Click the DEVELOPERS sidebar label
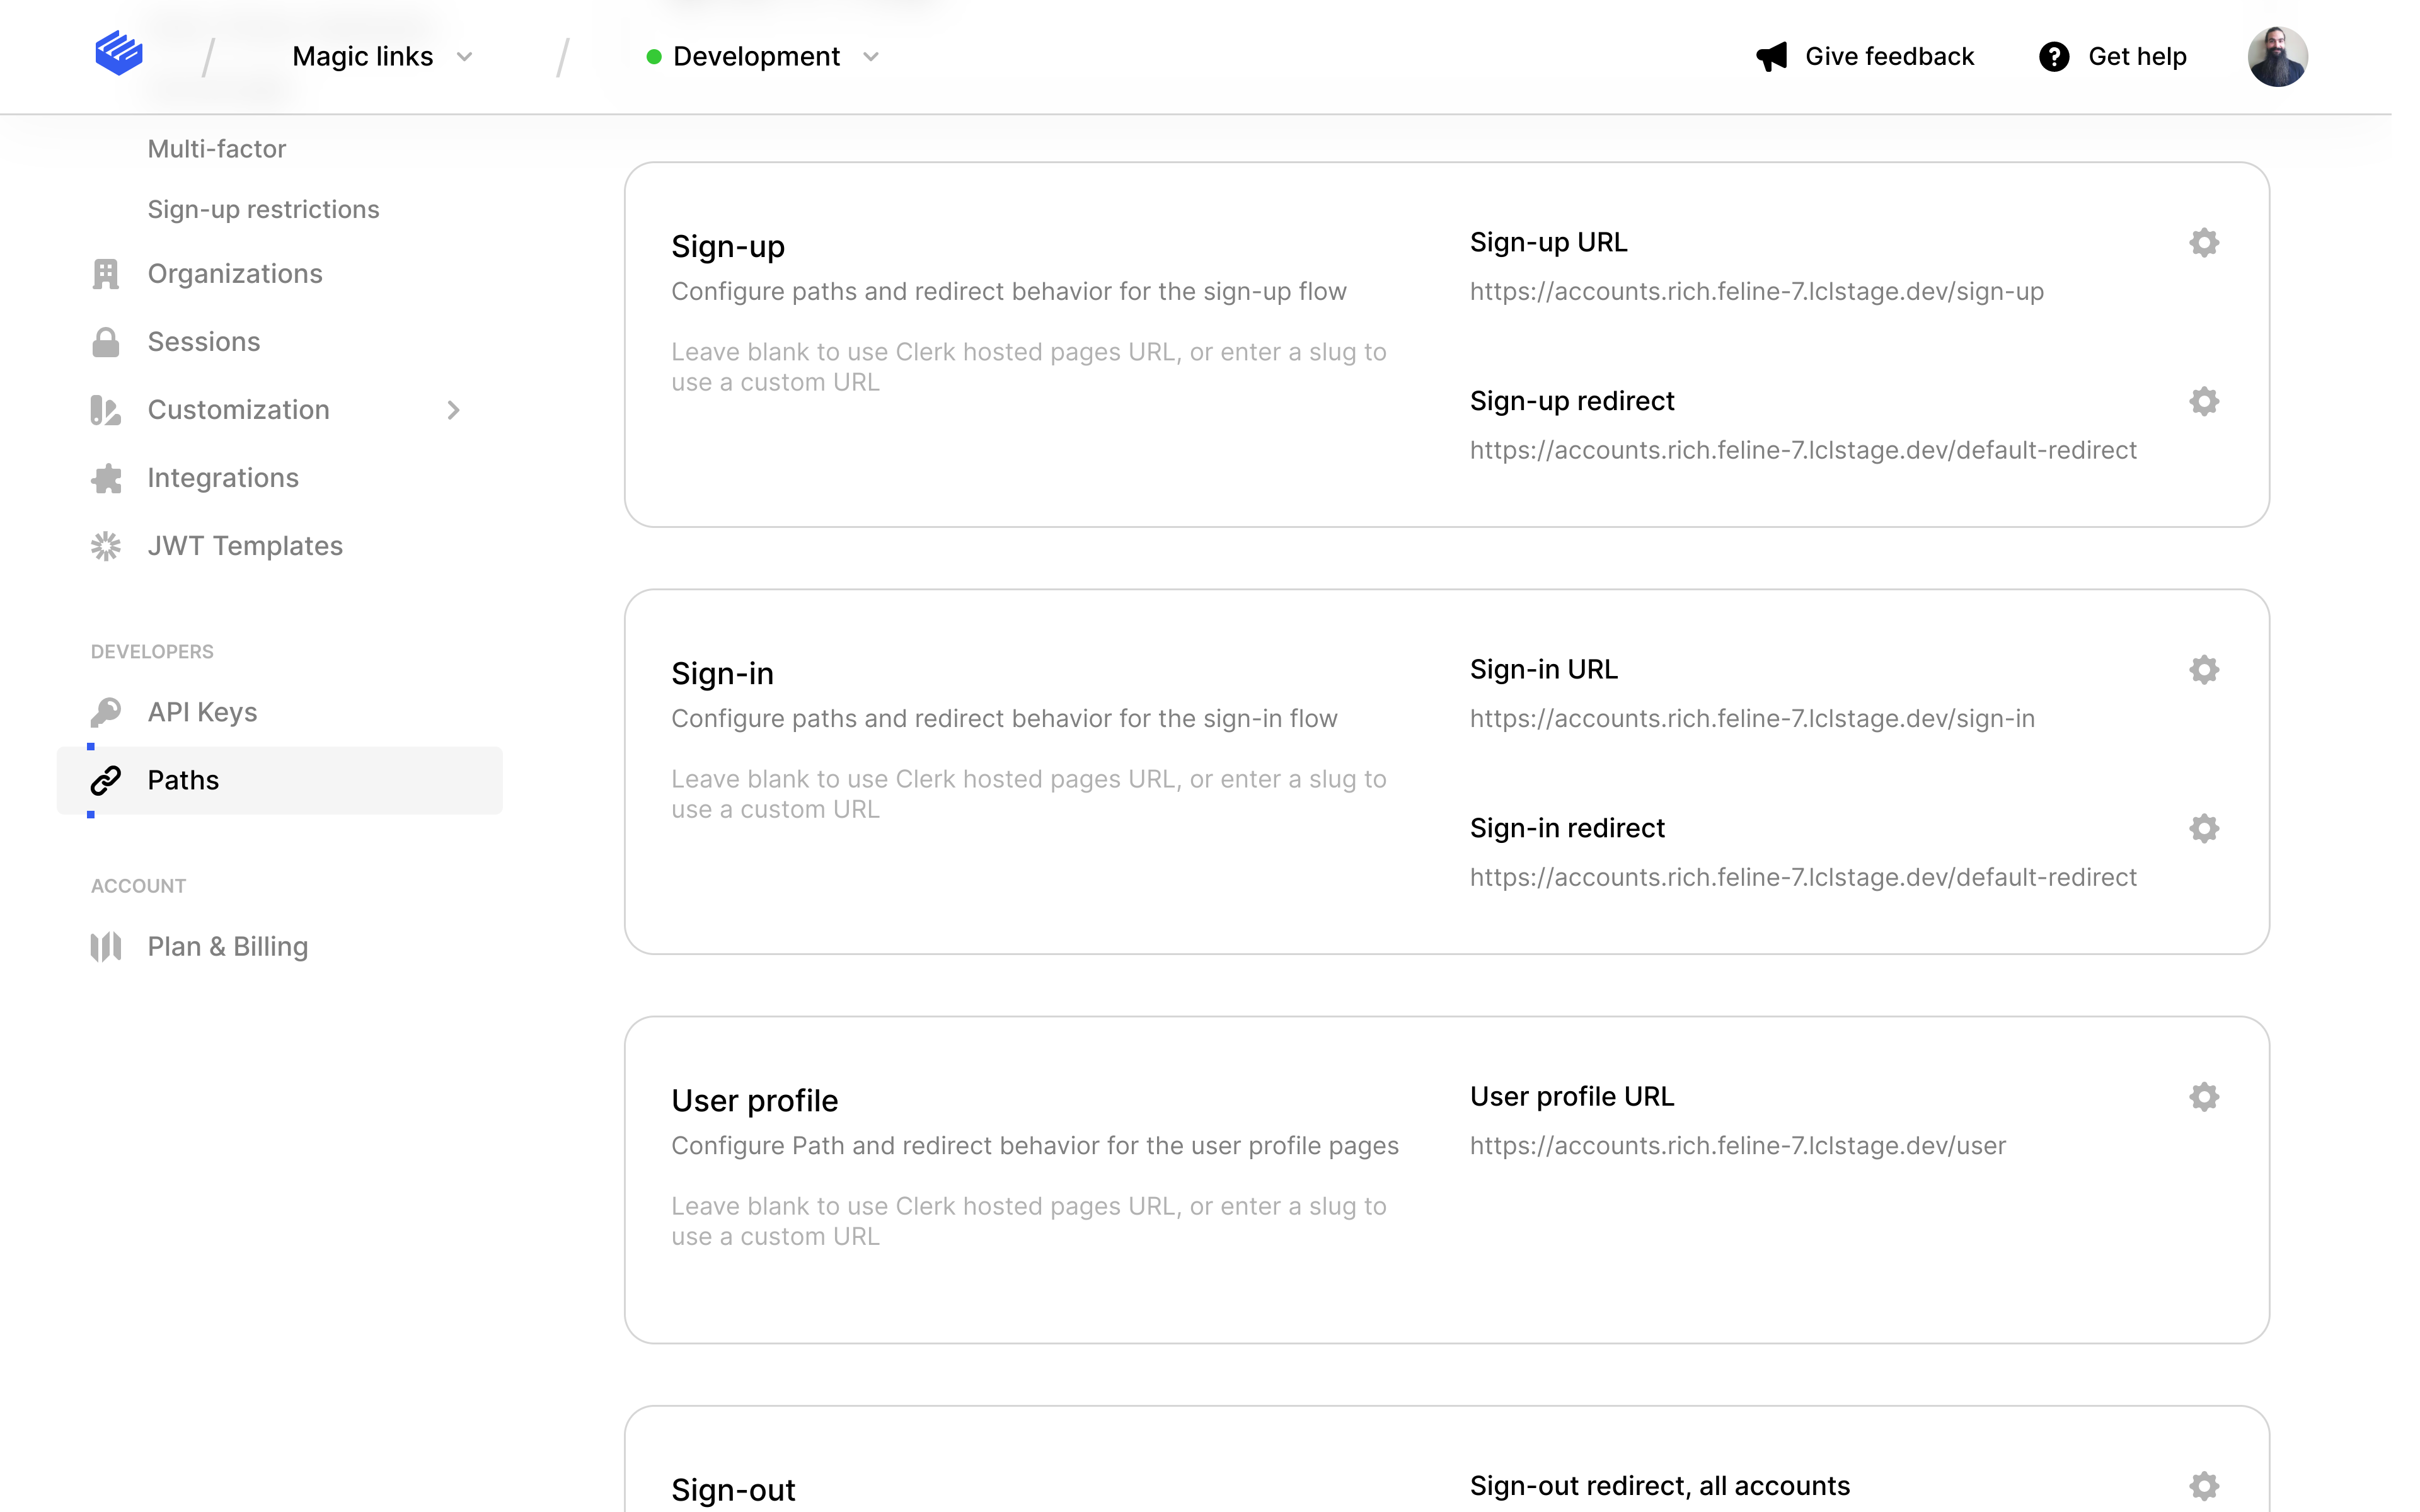This screenshot has width=2420, height=1512. point(152,651)
